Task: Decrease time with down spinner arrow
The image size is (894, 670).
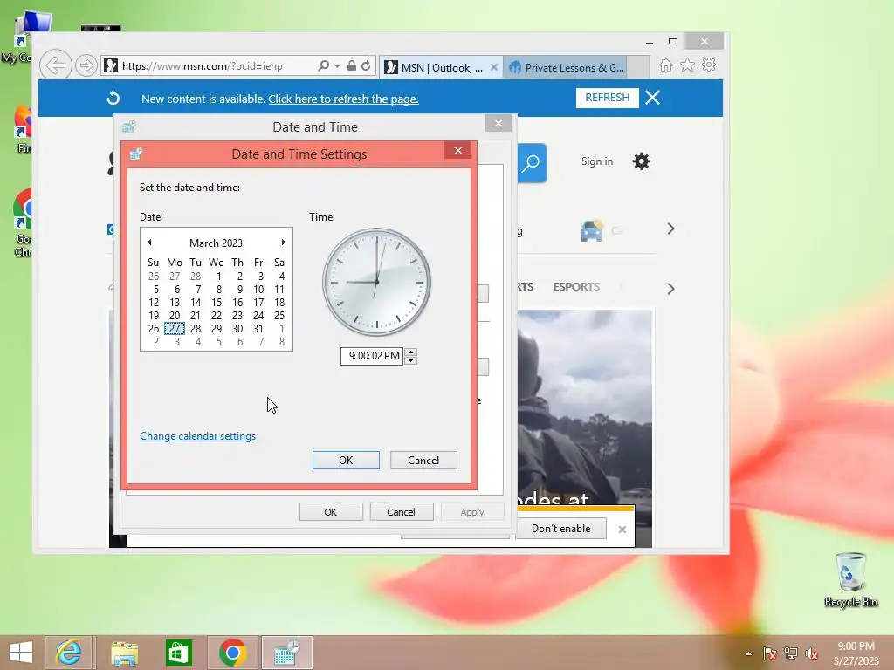Action: [410, 360]
